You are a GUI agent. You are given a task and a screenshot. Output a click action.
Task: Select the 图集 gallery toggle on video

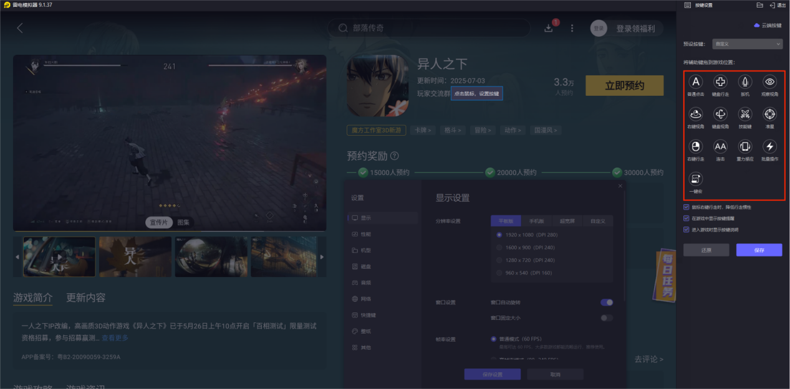pyautogui.click(x=183, y=222)
